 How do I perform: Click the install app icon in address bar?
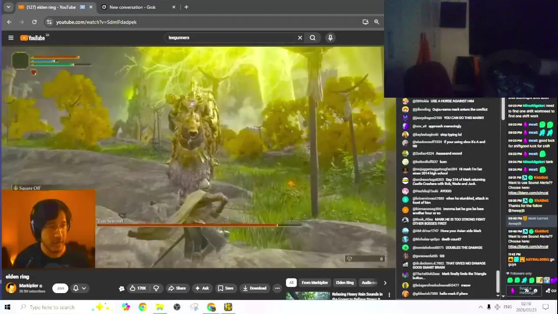tap(365, 22)
